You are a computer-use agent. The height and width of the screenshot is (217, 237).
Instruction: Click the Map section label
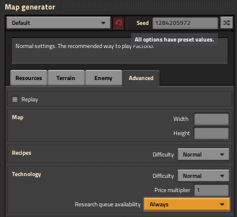(18, 117)
